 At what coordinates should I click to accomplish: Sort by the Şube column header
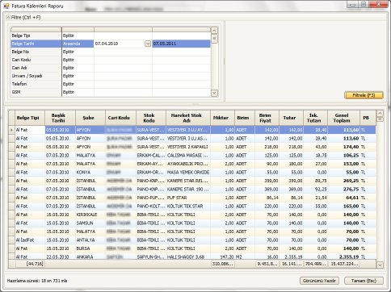tap(90, 118)
